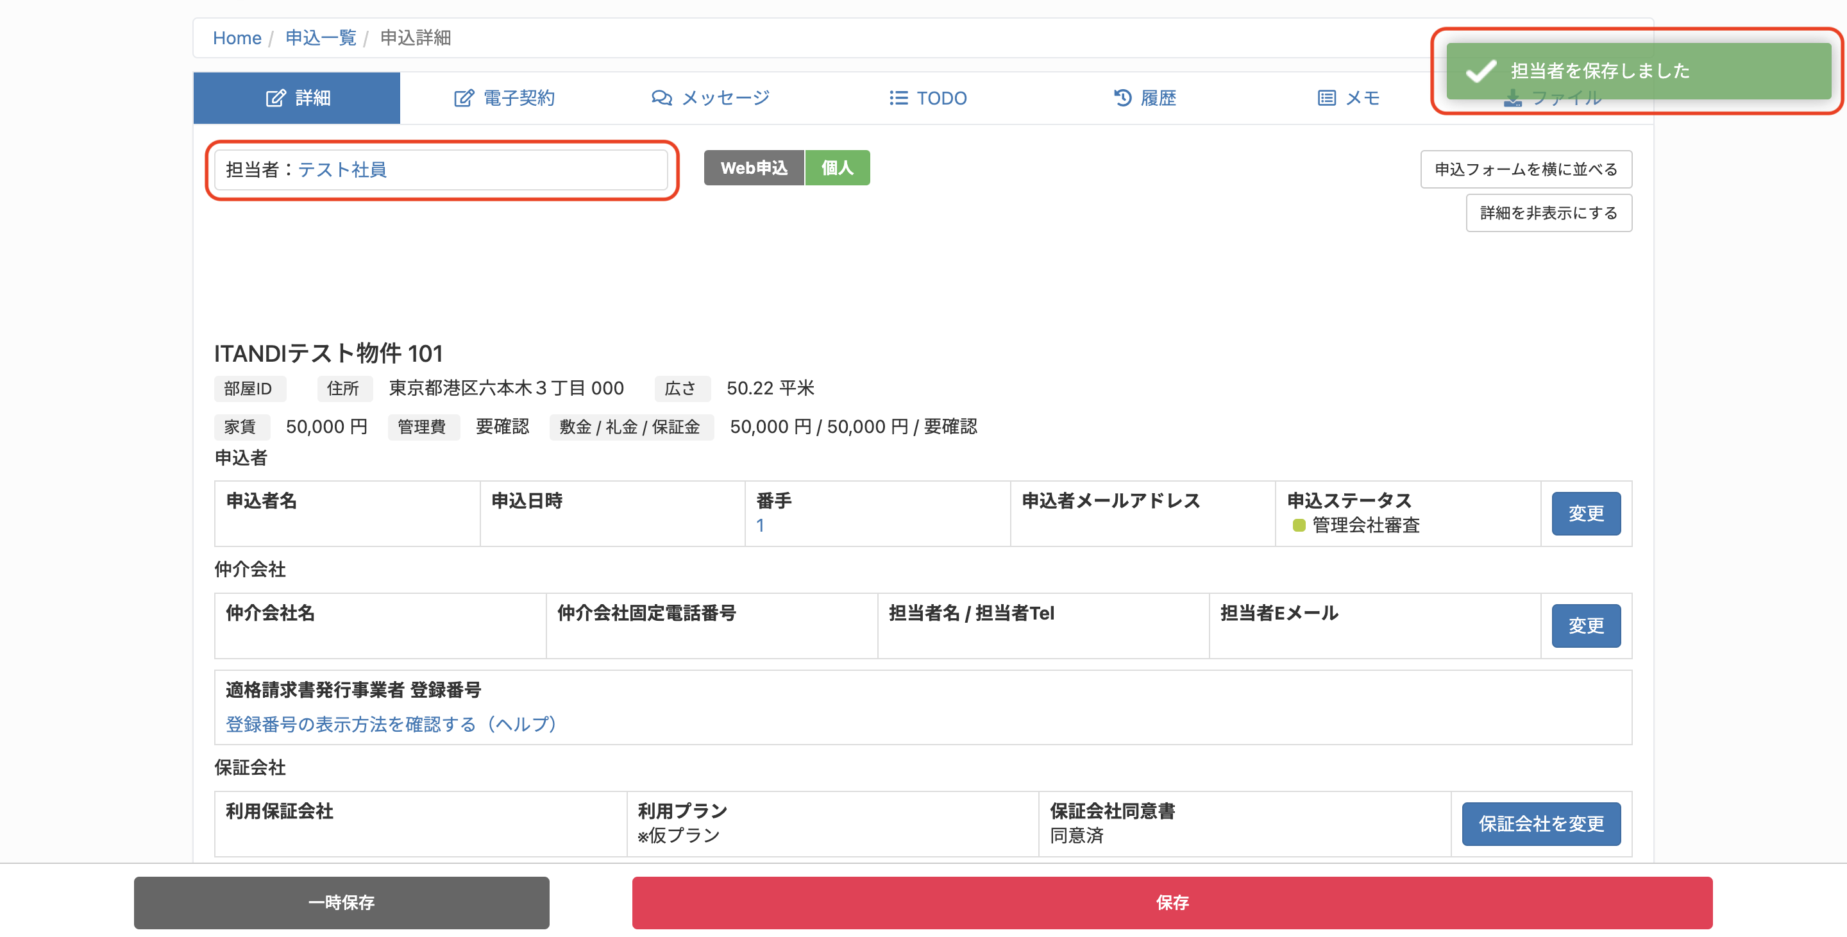Click 詳細を非表示にする button
The width and height of the screenshot is (1847, 937).
coord(1549,213)
